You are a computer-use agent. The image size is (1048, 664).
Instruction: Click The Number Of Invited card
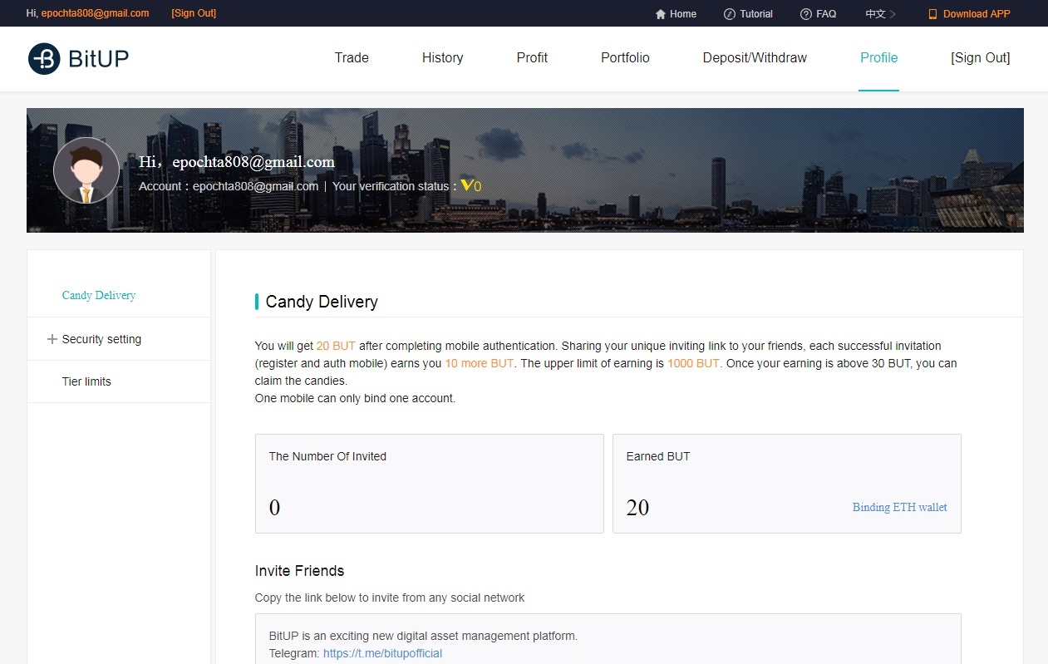430,484
